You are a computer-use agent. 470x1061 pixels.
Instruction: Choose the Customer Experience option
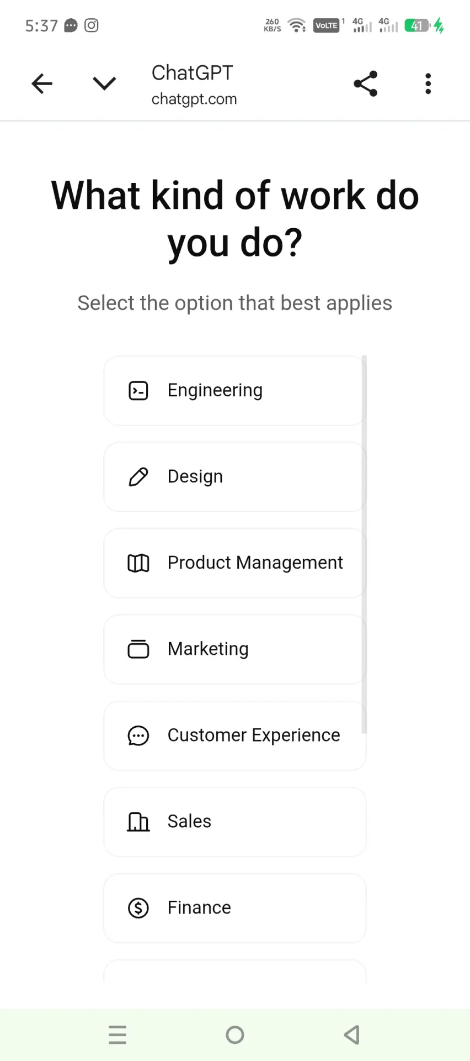click(235, 736)
